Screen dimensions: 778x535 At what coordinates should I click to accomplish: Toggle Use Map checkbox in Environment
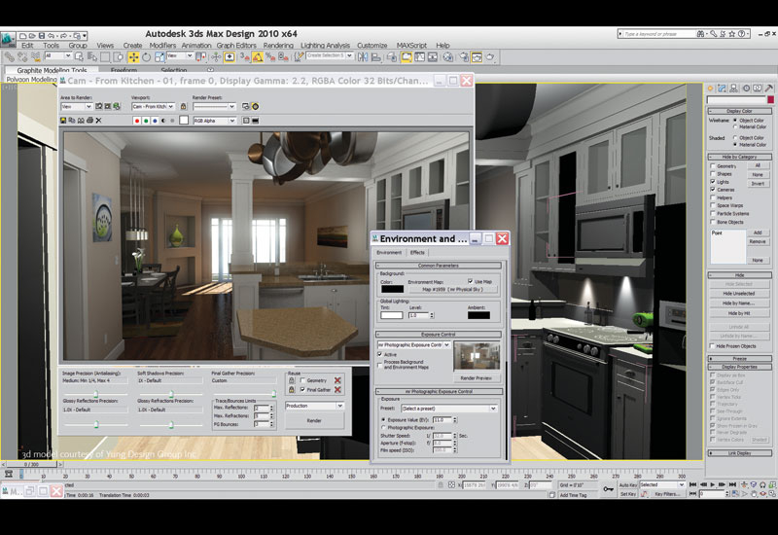471,281
